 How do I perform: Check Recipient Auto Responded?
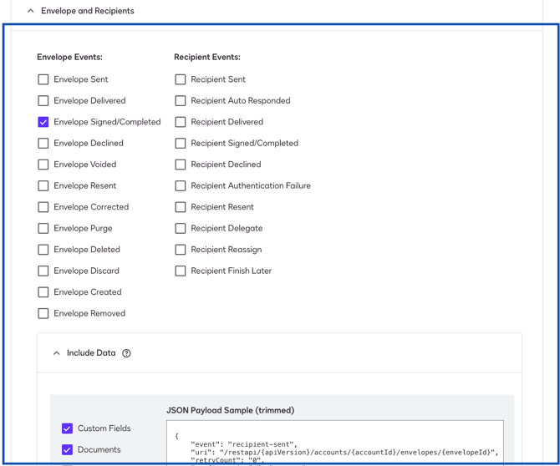[x=181, y=101]
